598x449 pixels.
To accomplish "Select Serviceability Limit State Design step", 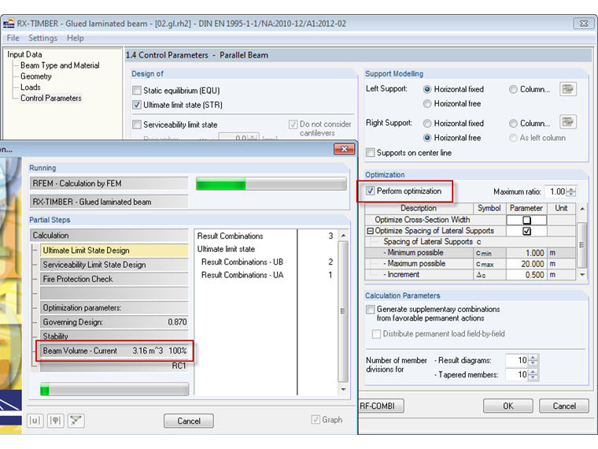I will tap(114, 265).
